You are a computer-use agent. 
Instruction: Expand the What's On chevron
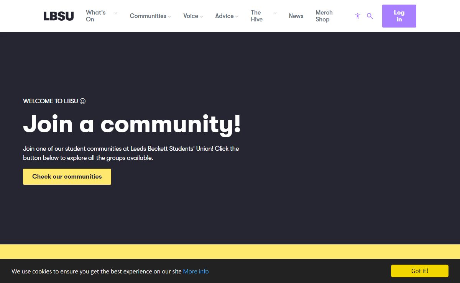(116, 13)
